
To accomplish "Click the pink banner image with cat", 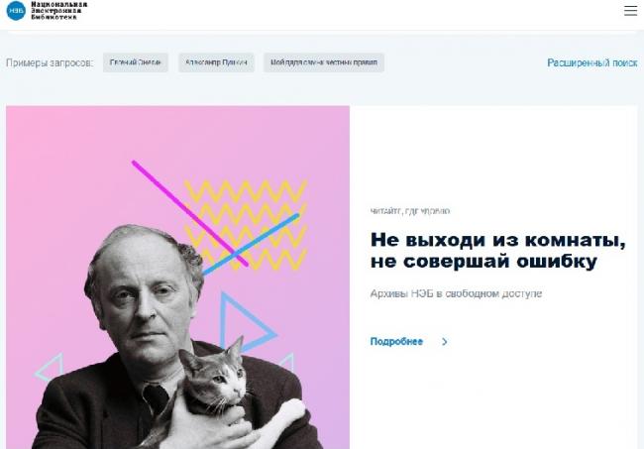I will (177, 278).
